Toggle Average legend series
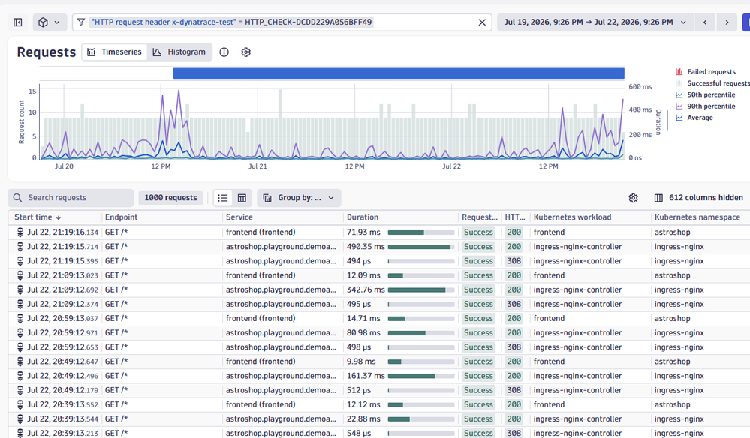 (x=694, y=118)
